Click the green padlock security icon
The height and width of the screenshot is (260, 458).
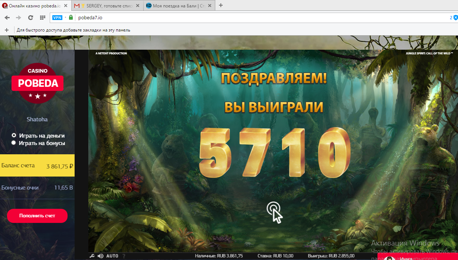[71, 17]
